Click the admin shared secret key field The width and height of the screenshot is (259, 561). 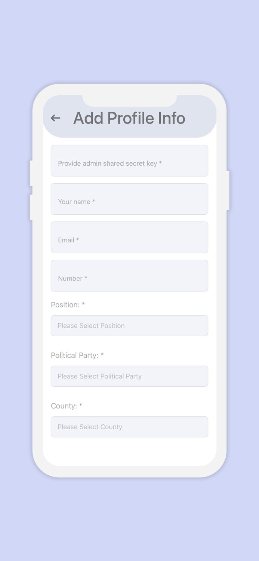click(129, 160)
